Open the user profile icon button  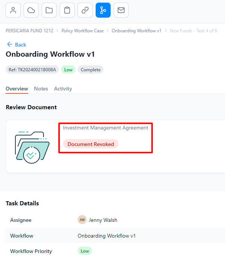[13, 10]
